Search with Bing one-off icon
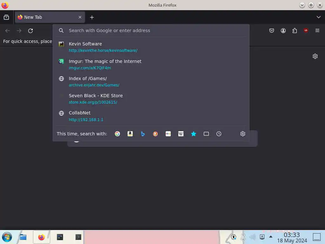The width and height of the screenshot is (325, 244). [x=143, y=134]
